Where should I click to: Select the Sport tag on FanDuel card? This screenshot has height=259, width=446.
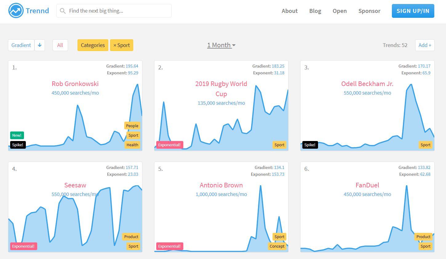425,246
